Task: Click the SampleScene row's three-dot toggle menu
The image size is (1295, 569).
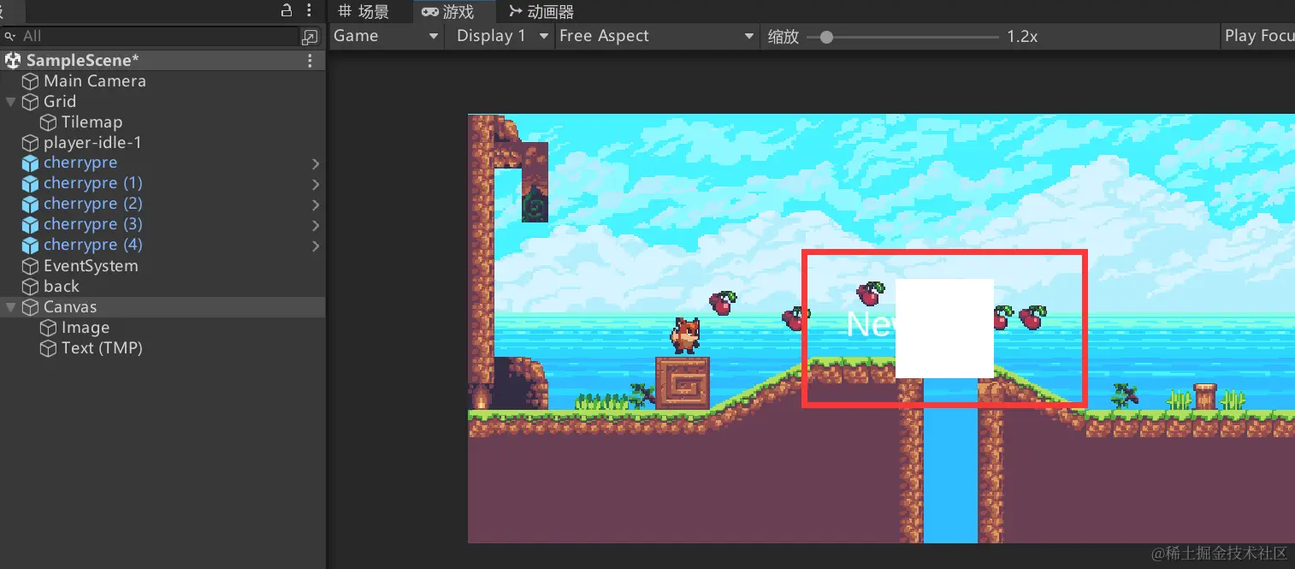Action: 310,60
